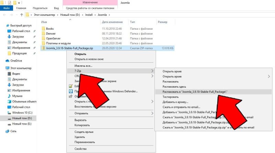Screen dimensions: 275x153
Task: Open the quick access toolbar dropdown arrow
Action: [19, 3]
